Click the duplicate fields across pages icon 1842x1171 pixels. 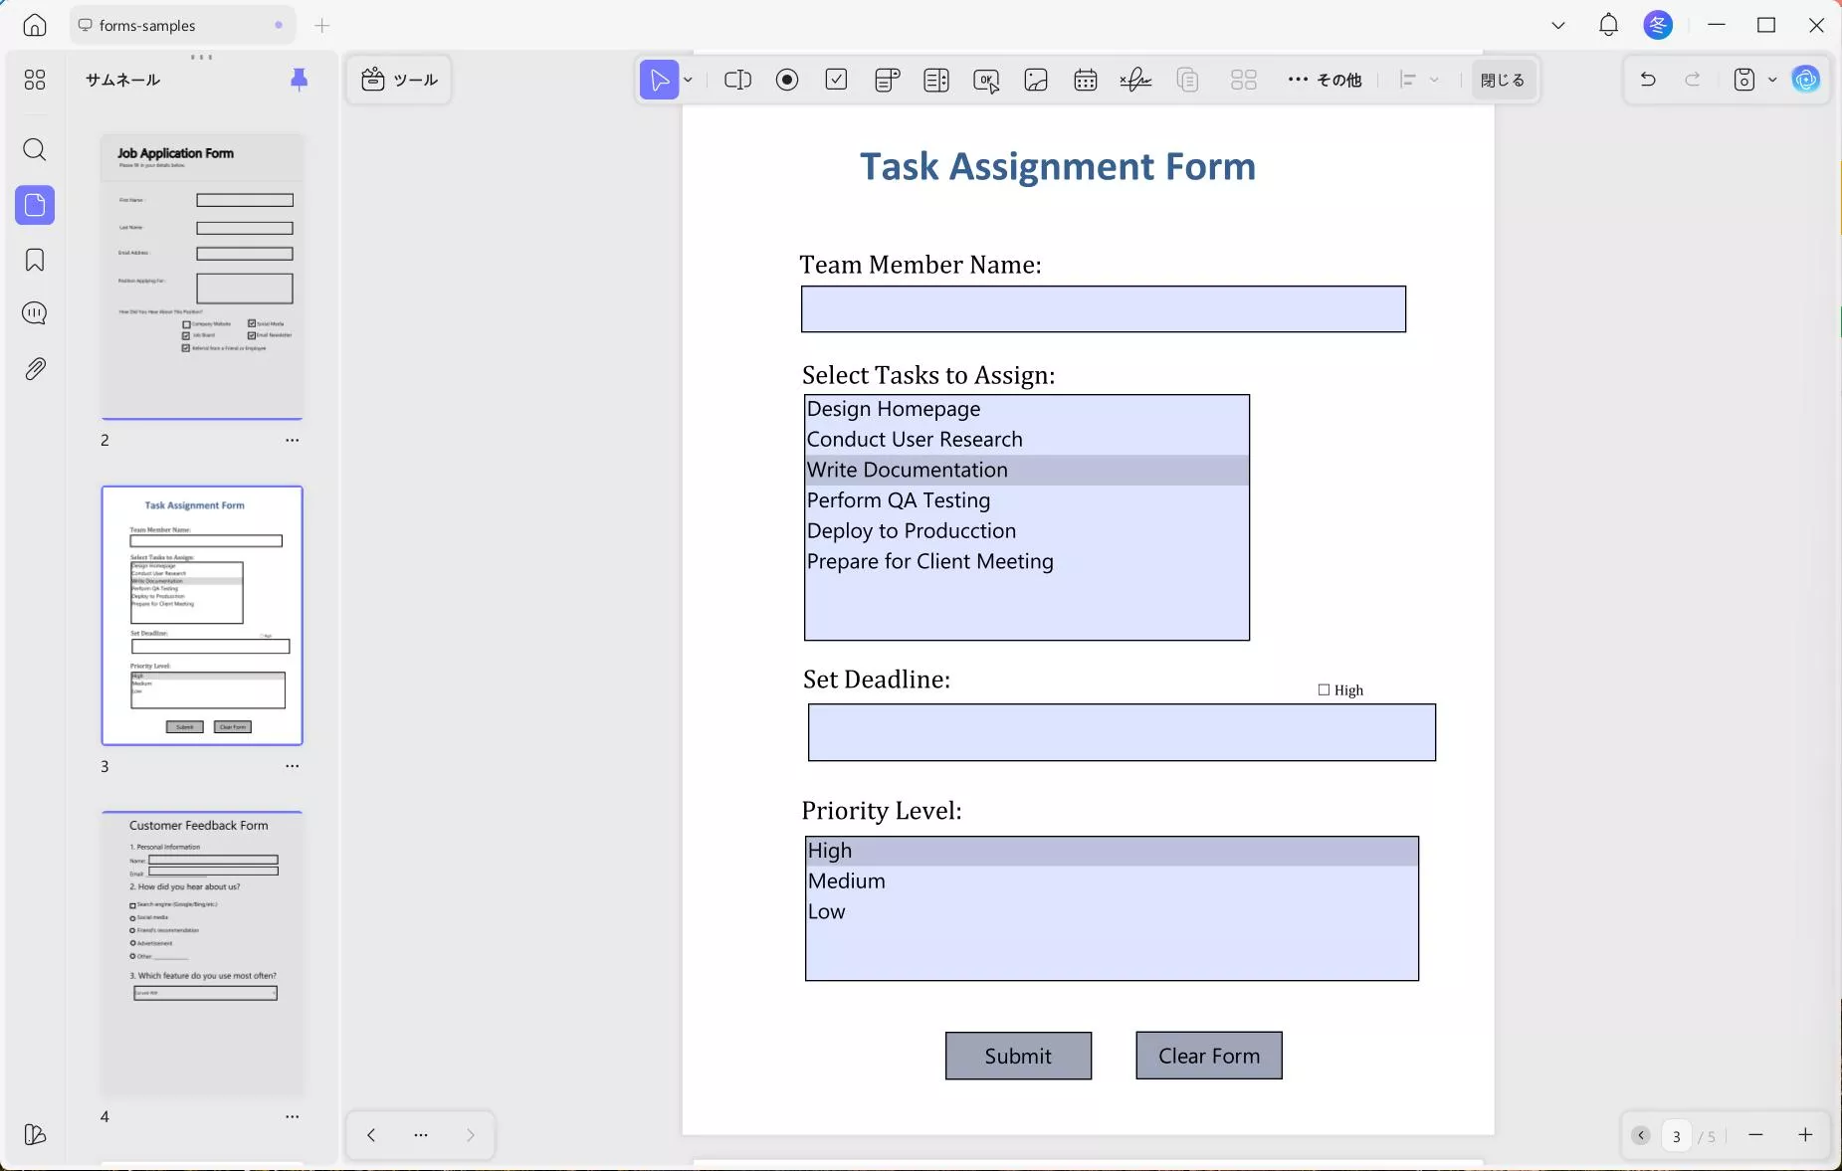click(1187, 80)
